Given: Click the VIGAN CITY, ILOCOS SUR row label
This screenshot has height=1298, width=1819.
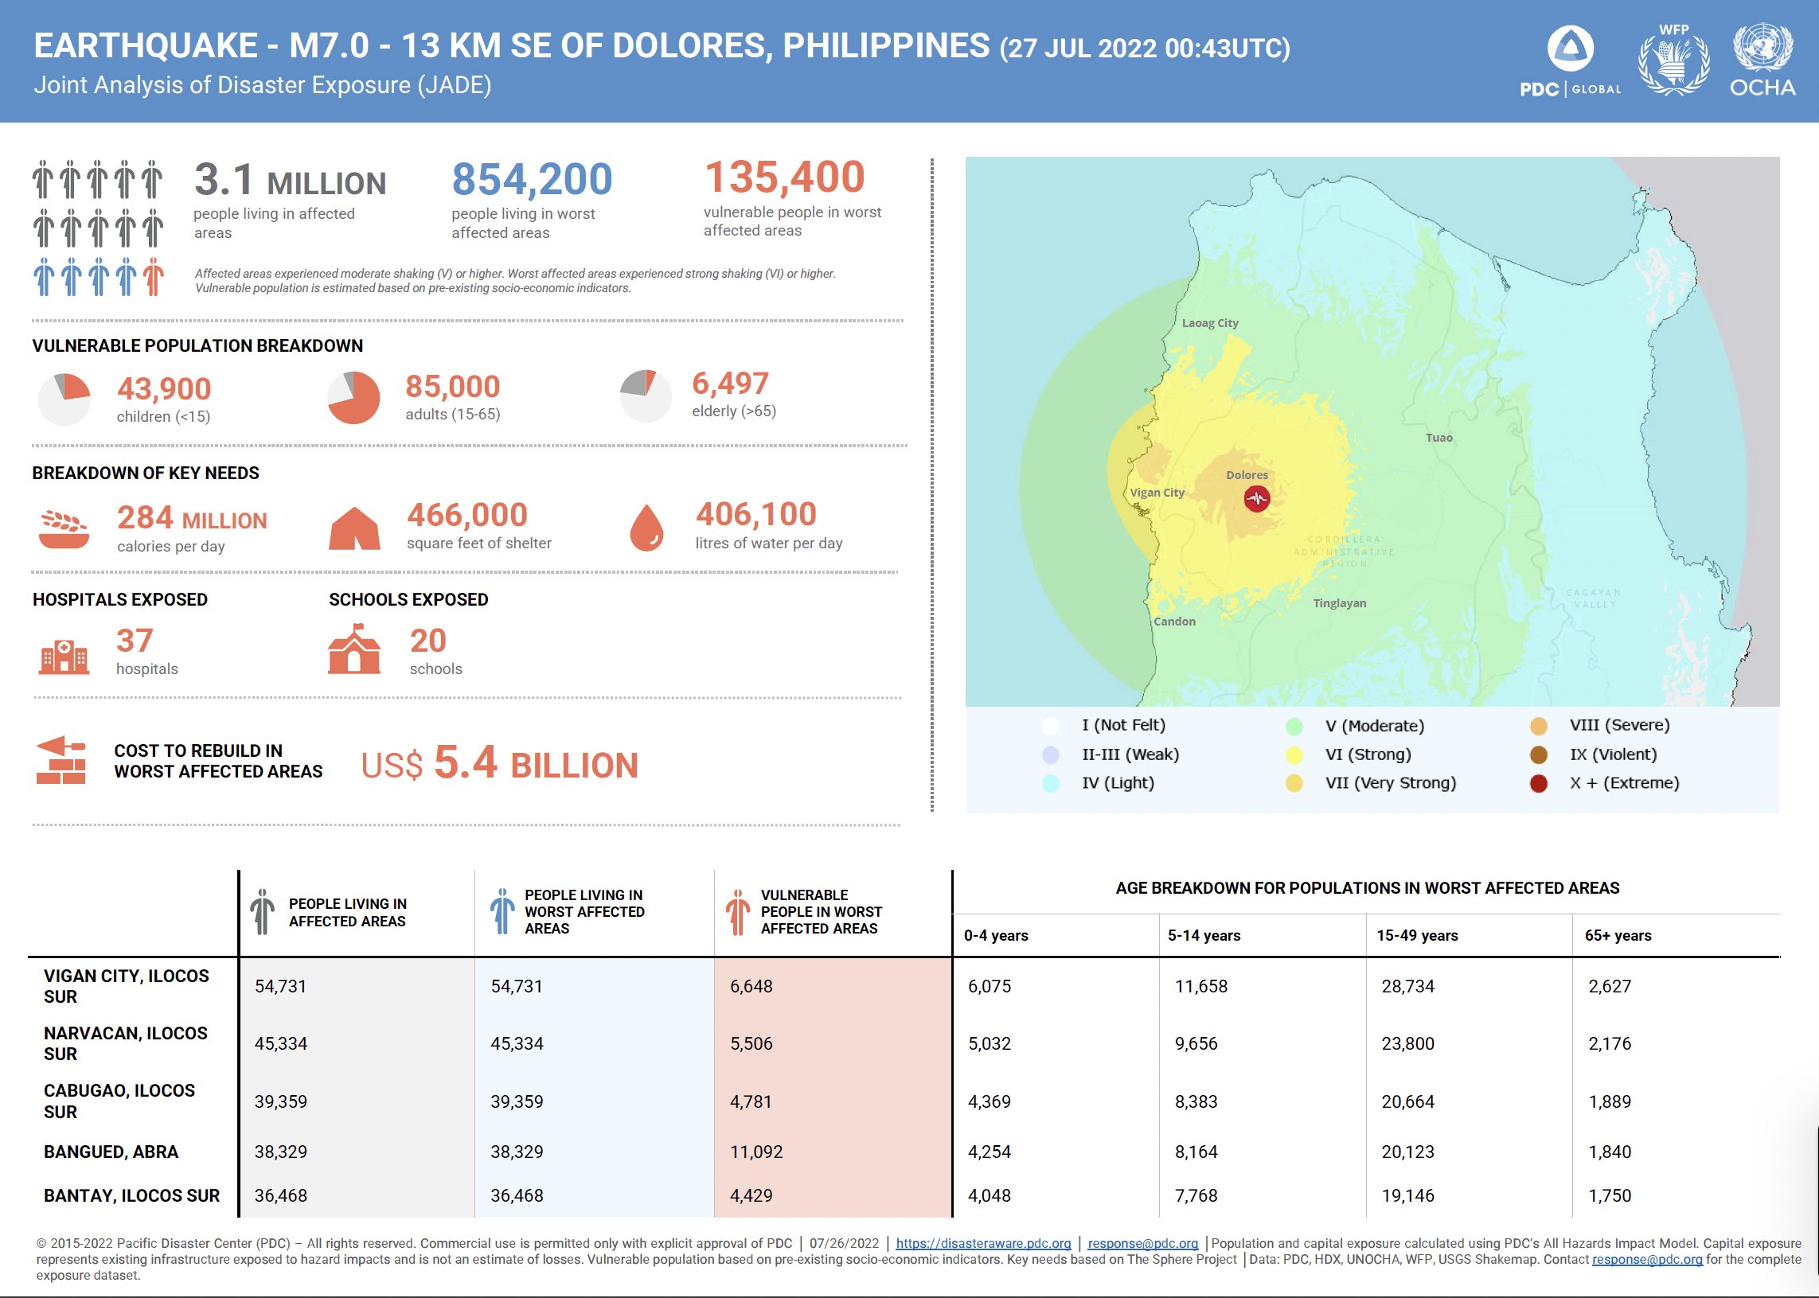Looking at the screenshot, I should pyautogui.click(x=127, y=986).
